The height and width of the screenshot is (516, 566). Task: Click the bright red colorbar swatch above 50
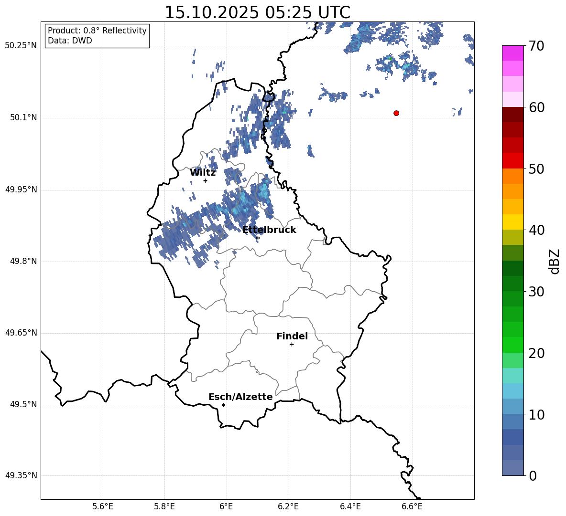[x=513, y=160]
